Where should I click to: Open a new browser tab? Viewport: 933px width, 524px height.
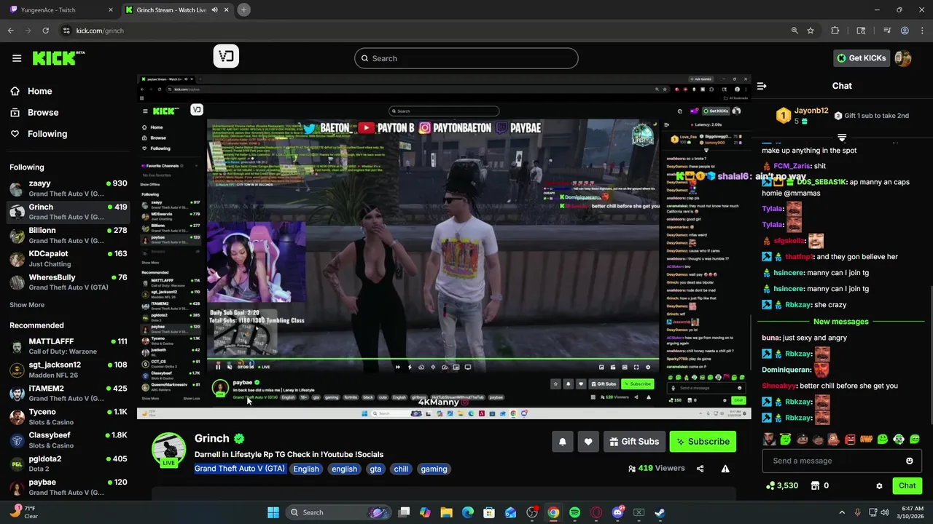(x=244, y=9)
